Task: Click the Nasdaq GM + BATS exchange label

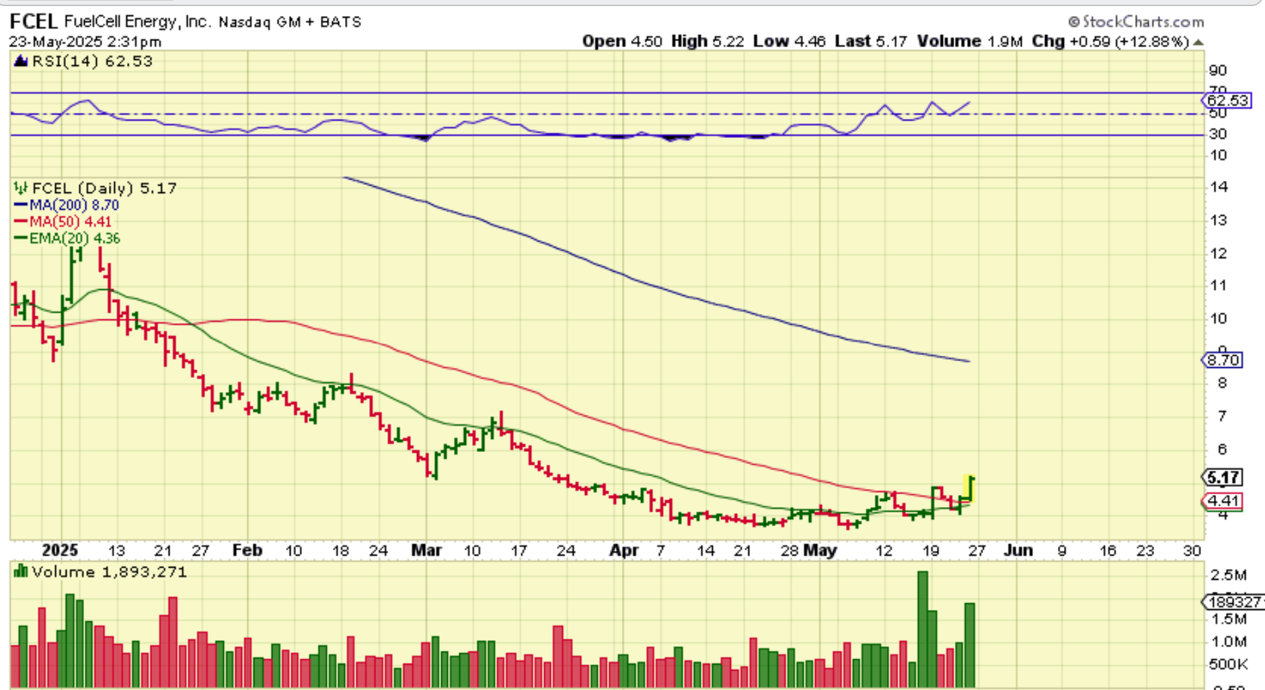Action: pos(291,22)
